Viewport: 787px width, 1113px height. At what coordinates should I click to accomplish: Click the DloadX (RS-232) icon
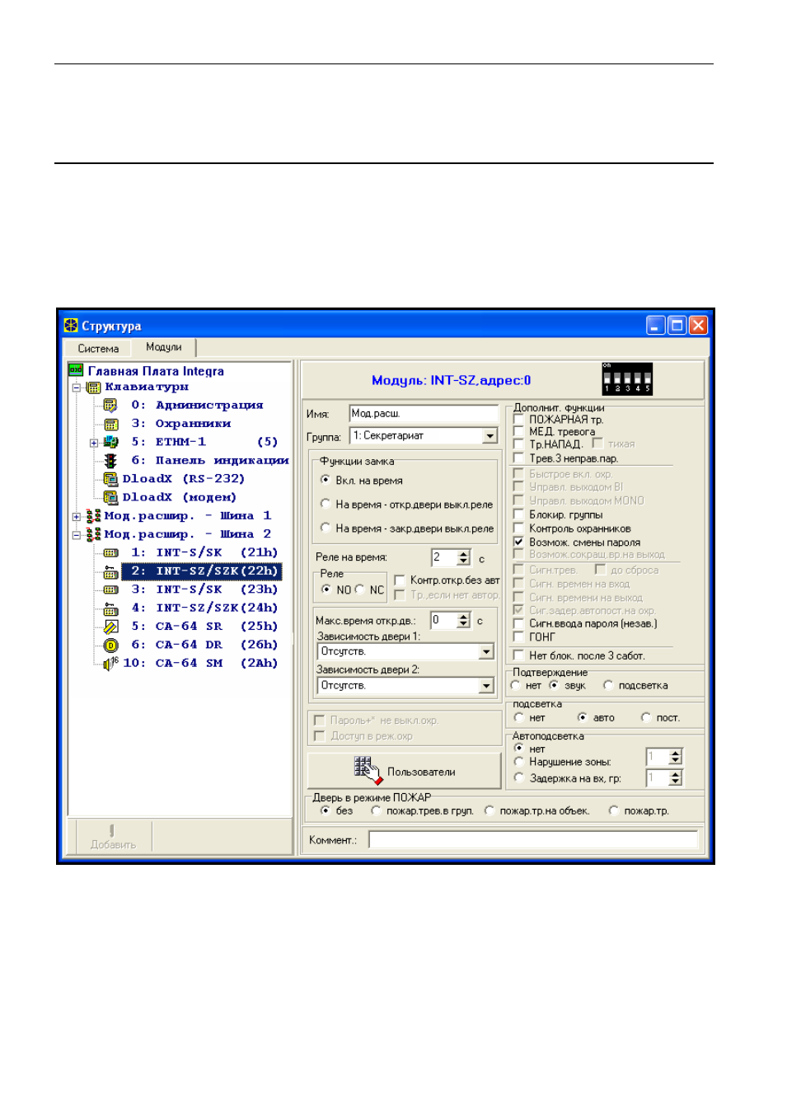[110, 479]
